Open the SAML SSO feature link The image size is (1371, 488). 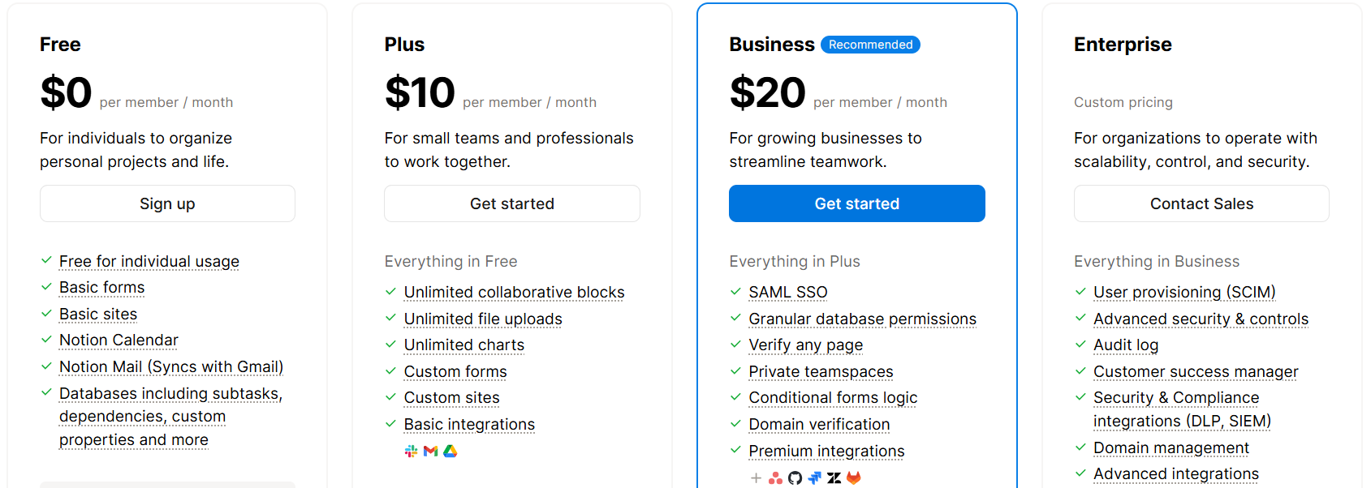(788, 293)
